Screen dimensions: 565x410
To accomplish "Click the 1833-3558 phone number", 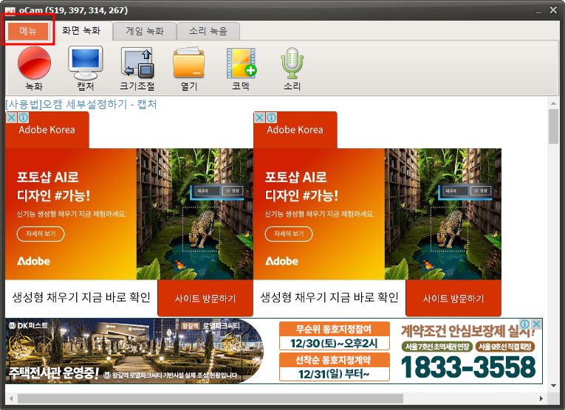I will pyautogui.click(x=468, y=367).
